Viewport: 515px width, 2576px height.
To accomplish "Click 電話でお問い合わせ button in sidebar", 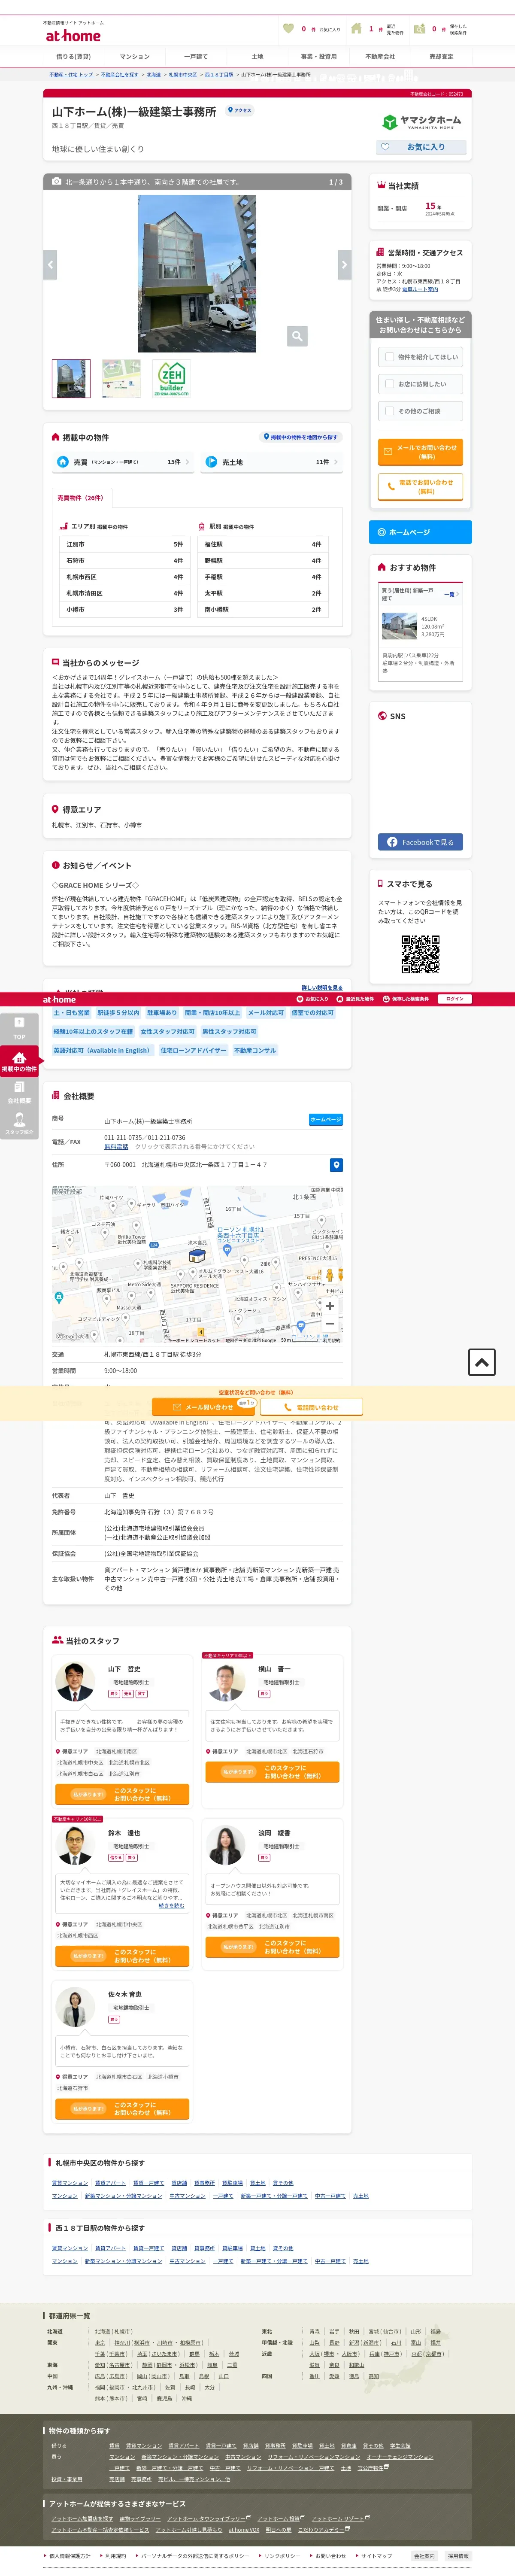I will [x=420, y=486].
